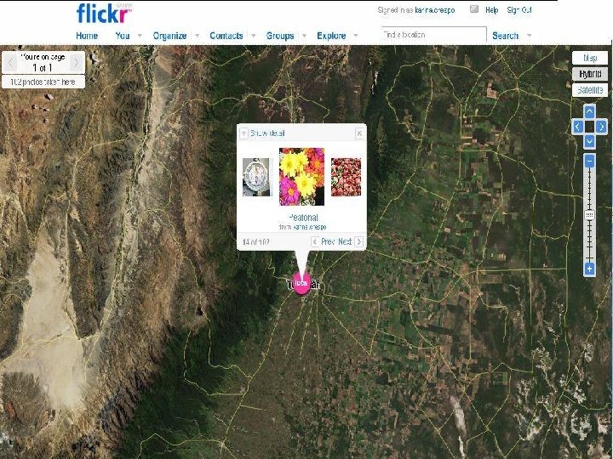
Task: Expand the Explore menu dropdown arrow
Action: point(355,36)
